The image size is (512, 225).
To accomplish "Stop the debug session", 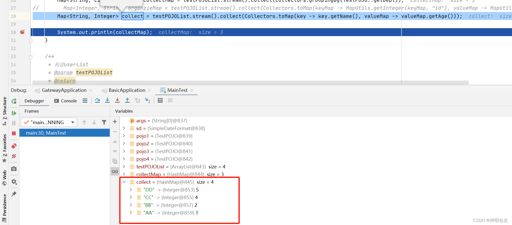I will click(14, 133).
